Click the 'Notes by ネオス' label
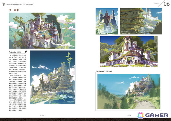The height and width of the screenshot is (121, 171). tap(15, 52)
